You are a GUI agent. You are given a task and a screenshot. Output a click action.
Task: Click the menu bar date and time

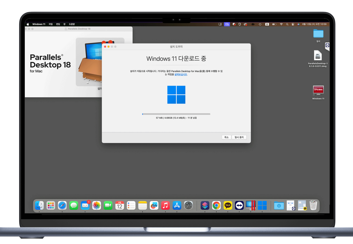point(314,24)
